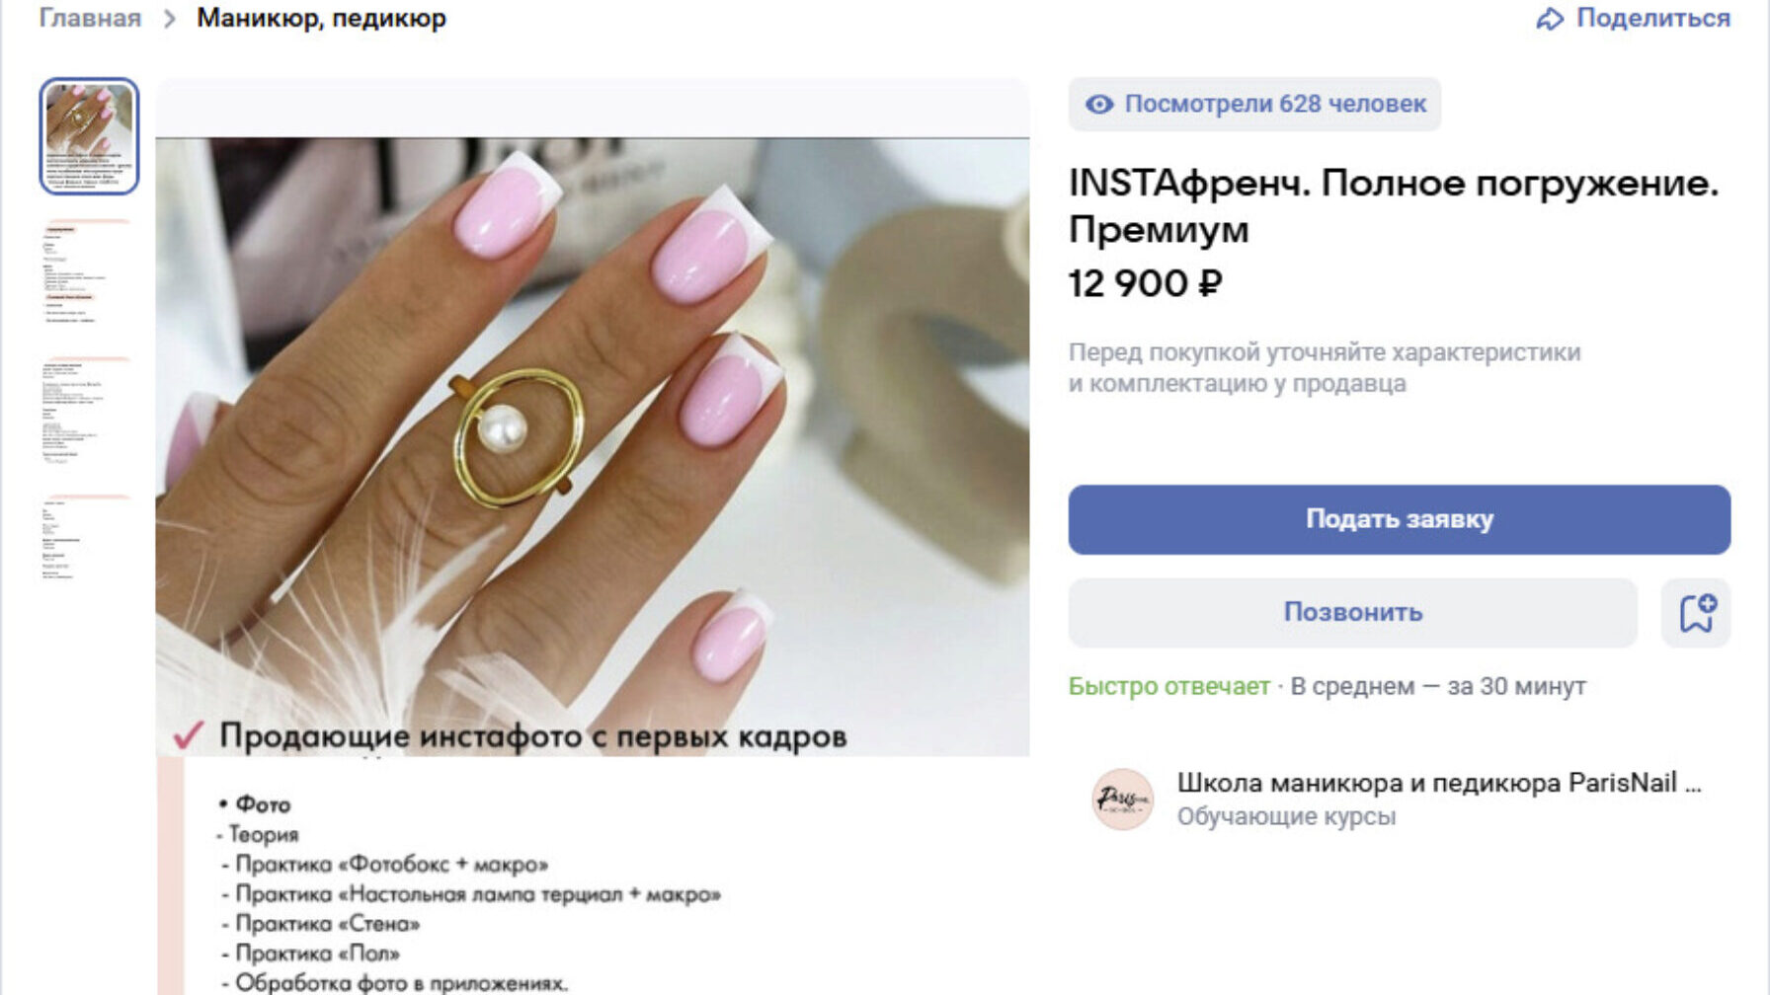
Task: Select the second thumbnail with text
Action: coord(89,272)
